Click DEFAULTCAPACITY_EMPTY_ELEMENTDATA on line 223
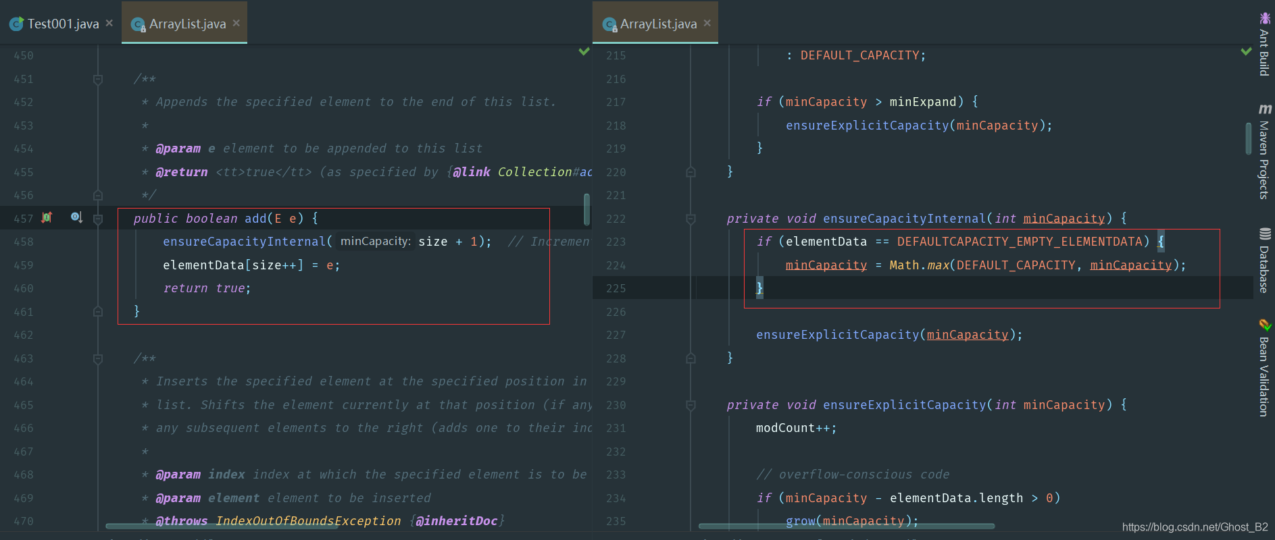Screen dimensions: 1275x540 [x=1020, y=242]
